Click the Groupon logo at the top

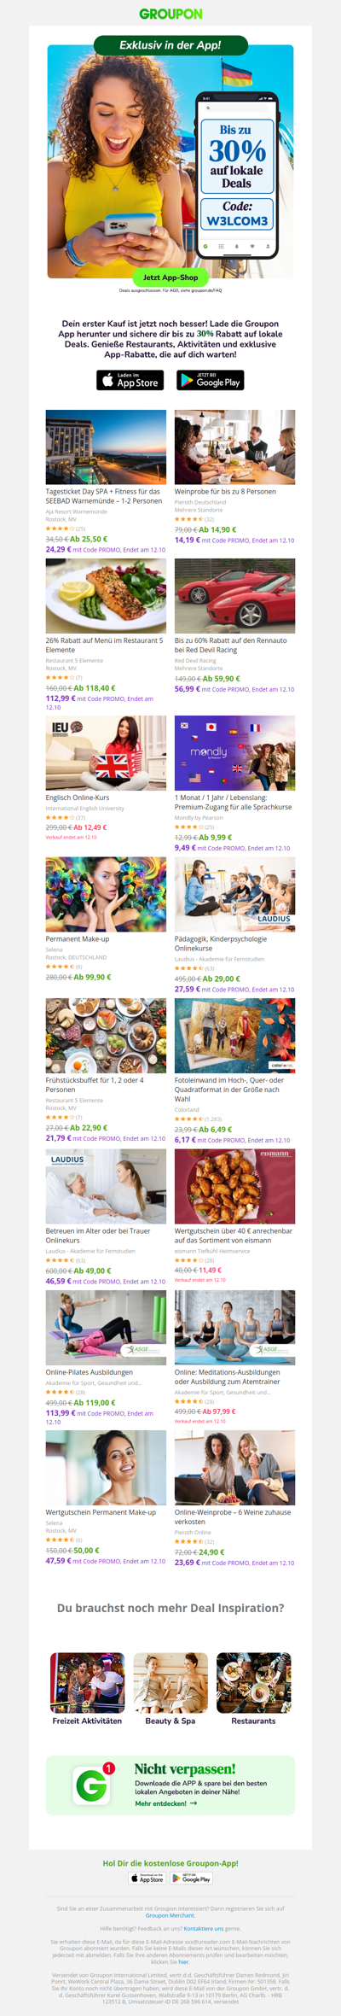[170, 14]
